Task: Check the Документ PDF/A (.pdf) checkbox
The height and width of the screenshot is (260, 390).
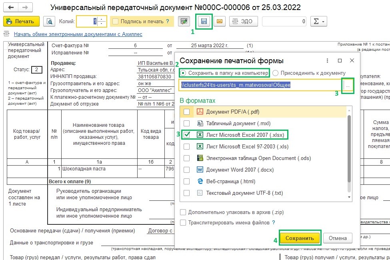Action: coord(186,112)
